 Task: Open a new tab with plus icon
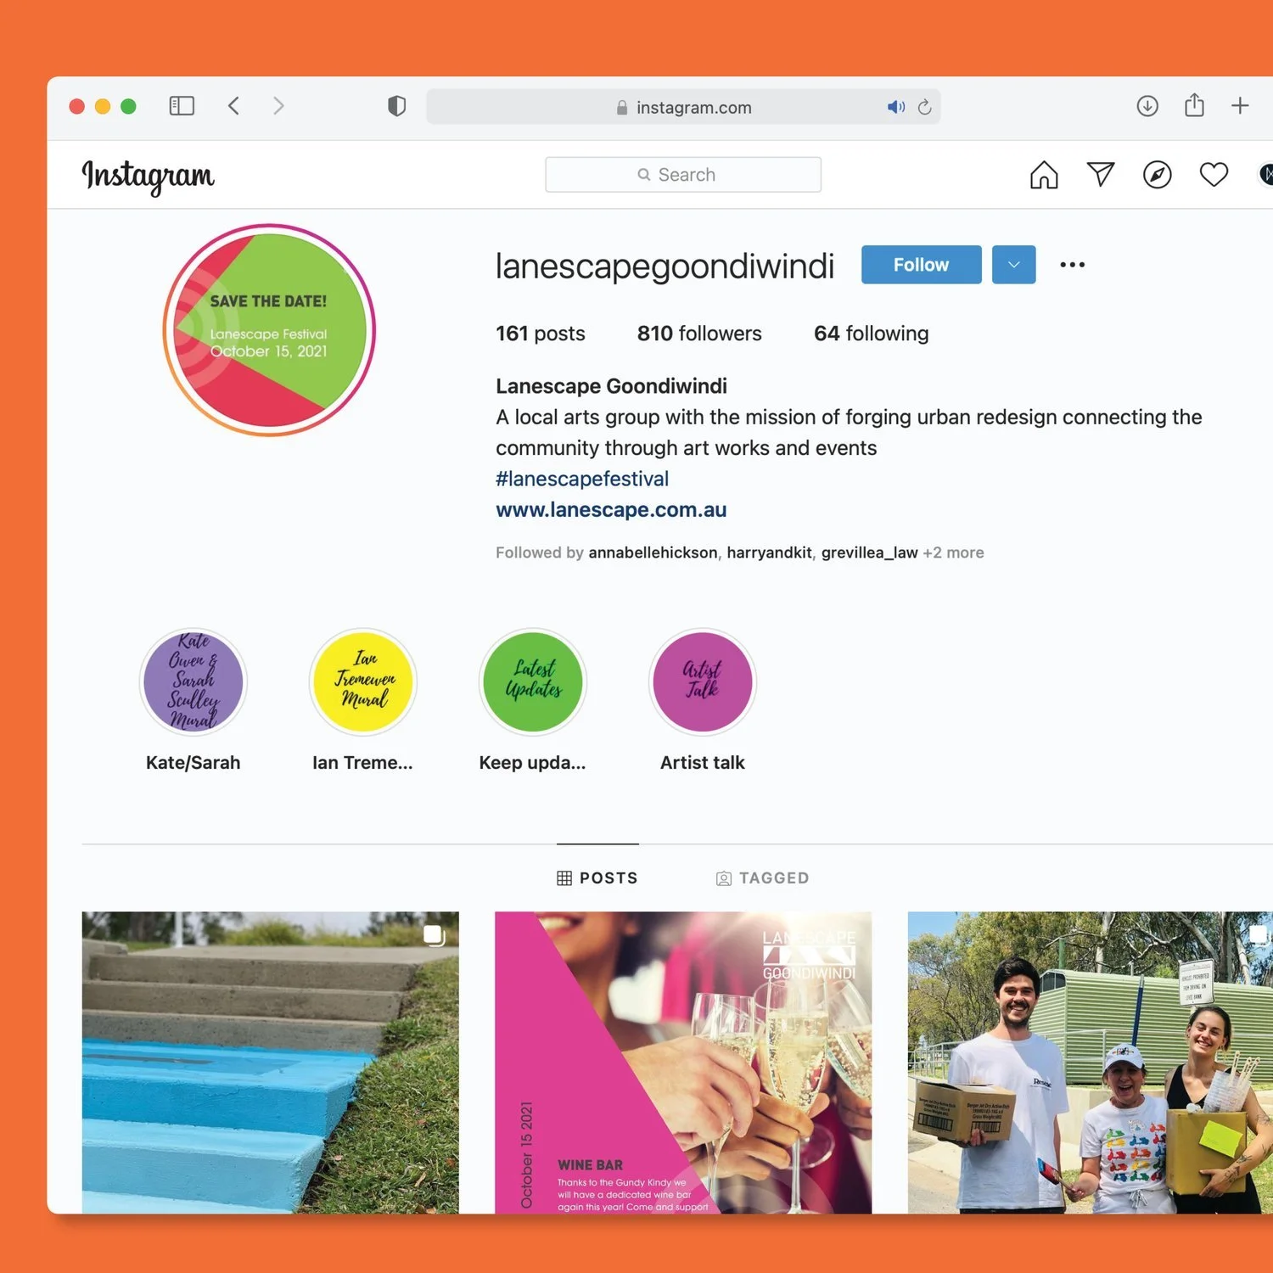pos(1240,105)
